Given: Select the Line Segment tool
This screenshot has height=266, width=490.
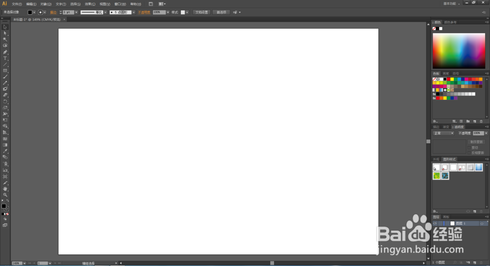Looking at the screenshot, I should 5,64.
